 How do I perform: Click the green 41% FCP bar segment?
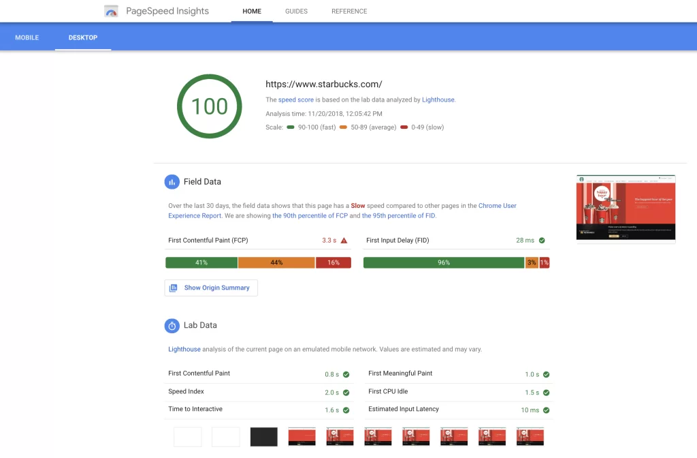coord(201,262)
